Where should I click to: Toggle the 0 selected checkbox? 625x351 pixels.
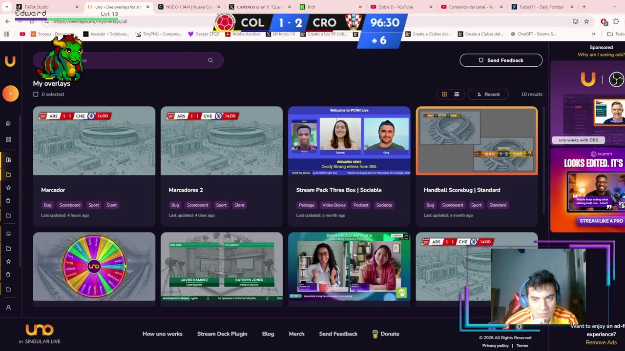tap(36, 94)
